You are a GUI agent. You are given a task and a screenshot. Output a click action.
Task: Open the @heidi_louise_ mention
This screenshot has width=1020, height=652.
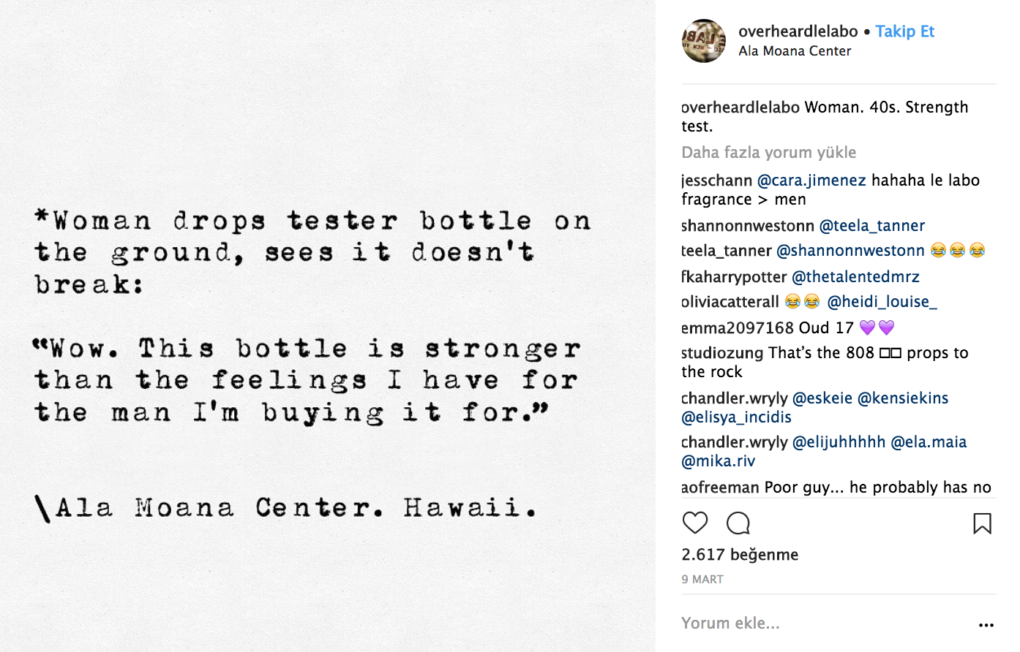pos(882,302)
